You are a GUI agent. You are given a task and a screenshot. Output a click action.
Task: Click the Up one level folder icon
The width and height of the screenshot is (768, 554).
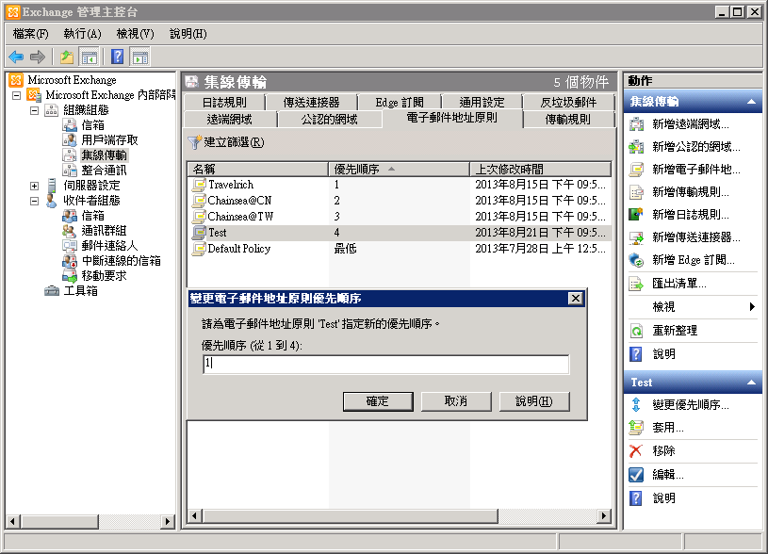click(67, 57)
